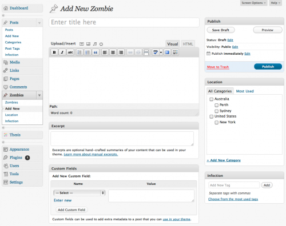Open the Pages section in the sidebar
The width and height of the screenshot is (286, 226).
pos(14,79)
